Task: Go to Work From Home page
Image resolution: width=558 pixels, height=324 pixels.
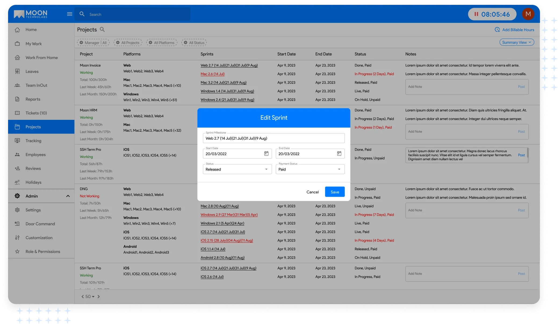Action: (41, 57)
